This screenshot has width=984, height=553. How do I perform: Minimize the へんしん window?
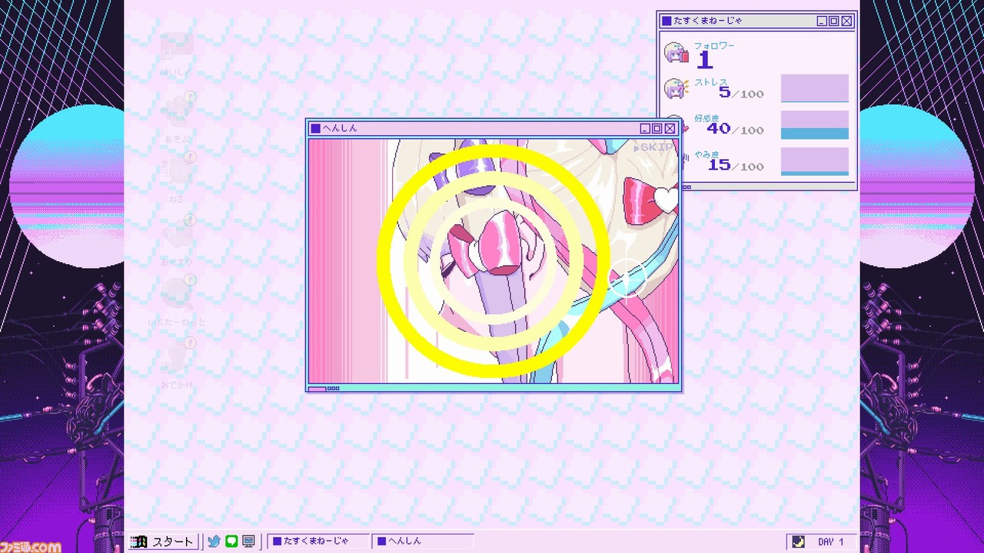645,128
